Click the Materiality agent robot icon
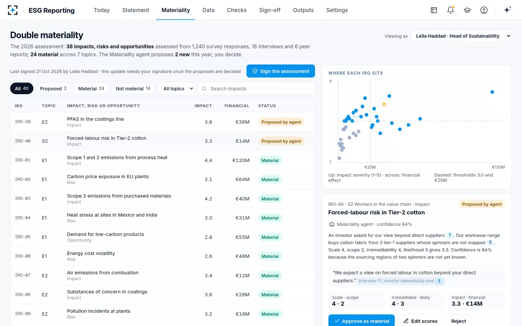Viewport: 522px width, 326px height. 331,224
